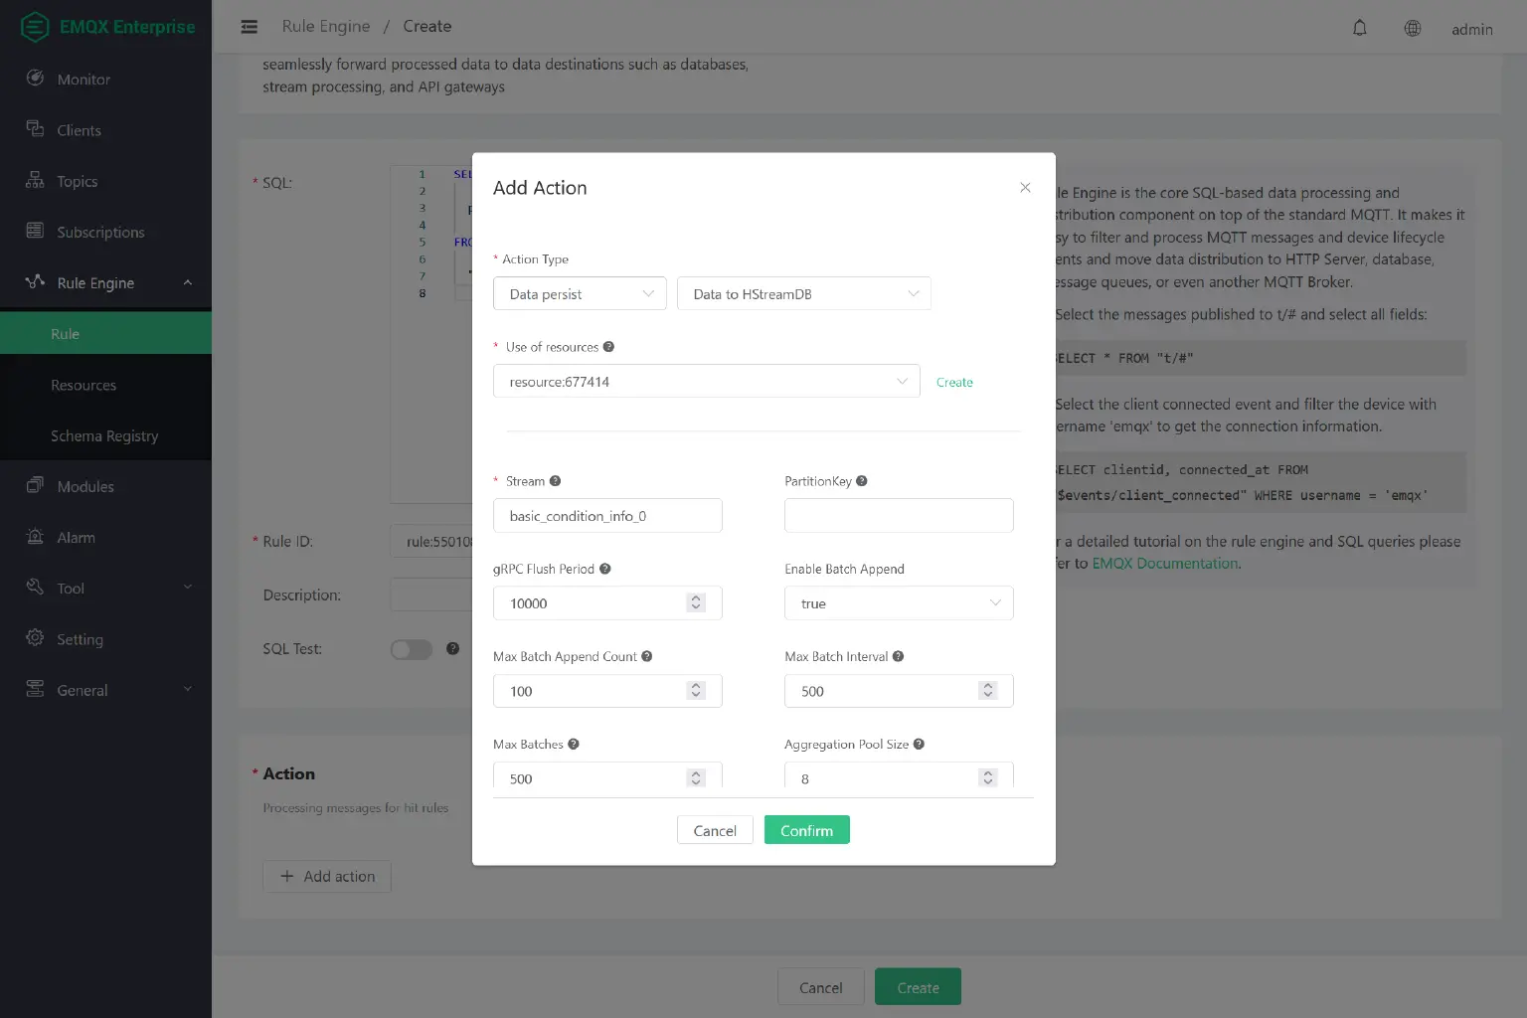This screenshot has height=1018, width=1527.
Task: Open the Data persist action type dropdown
Action: point(580,294)
